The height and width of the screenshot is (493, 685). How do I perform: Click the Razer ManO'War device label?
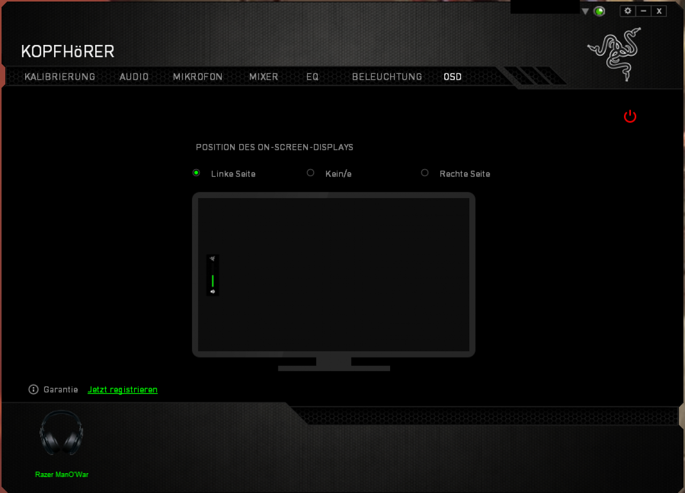[x=62, y=475]
